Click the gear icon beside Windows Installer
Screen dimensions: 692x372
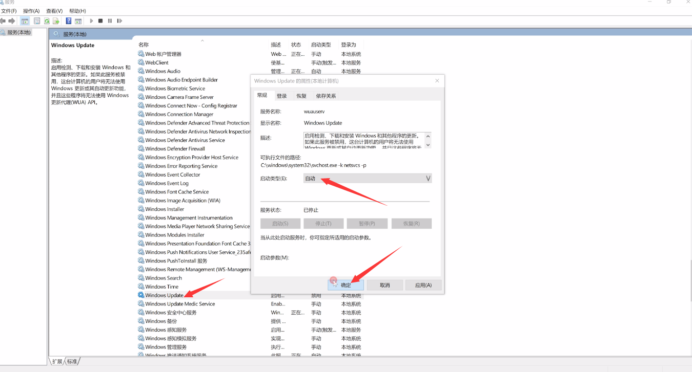[141, 209]
